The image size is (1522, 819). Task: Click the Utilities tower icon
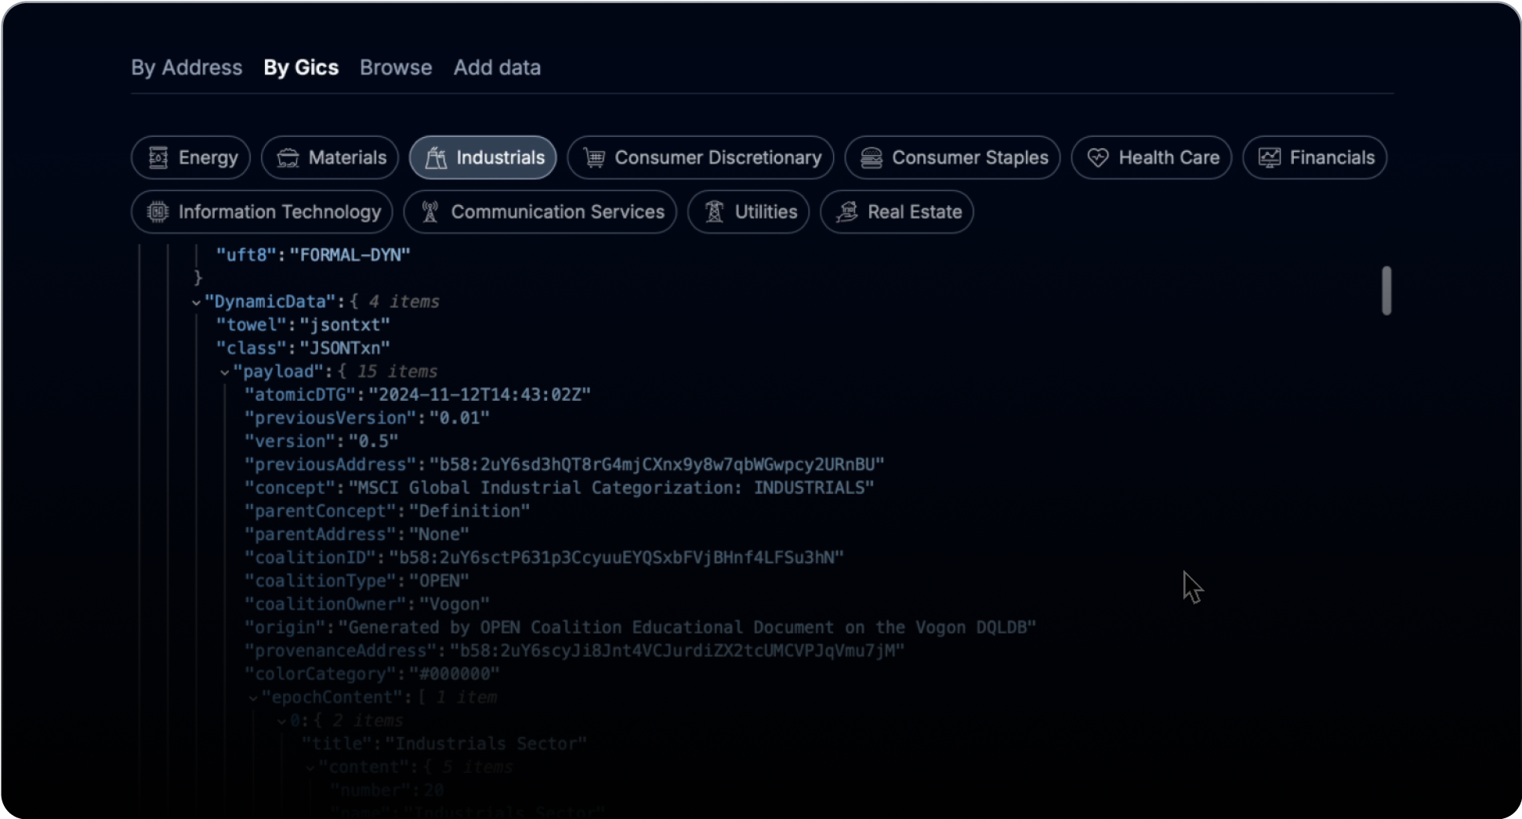(714, 212)
